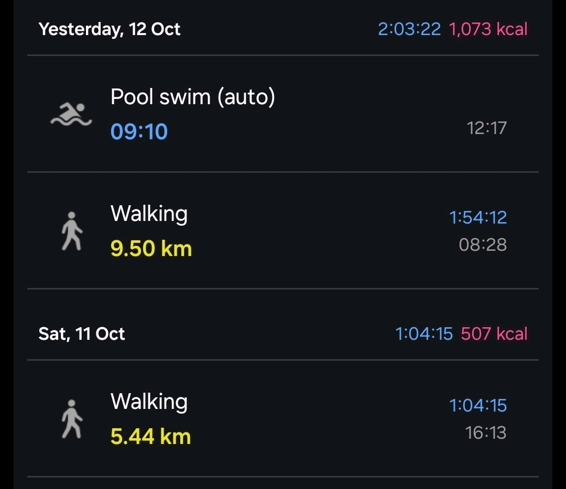Click the 9.50 km distance value
Image resolution: width=566 pixels, height=489 pixels.
(x=151, y=248)
